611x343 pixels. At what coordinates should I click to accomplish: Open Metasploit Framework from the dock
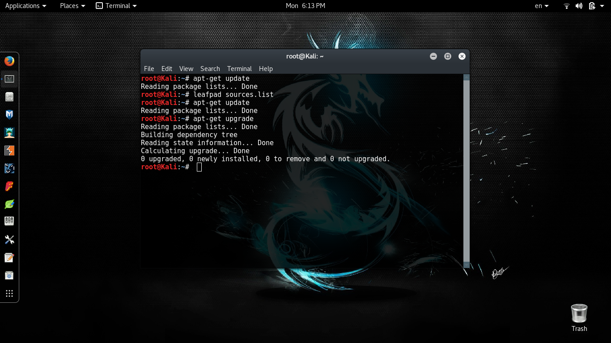(9, 115)
